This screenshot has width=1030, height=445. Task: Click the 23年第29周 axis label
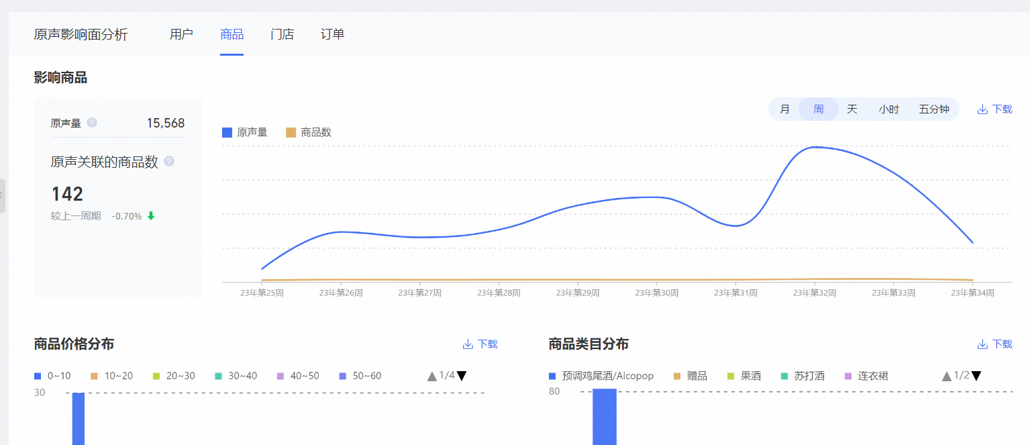pyautogui.click(x=578, y=293)
